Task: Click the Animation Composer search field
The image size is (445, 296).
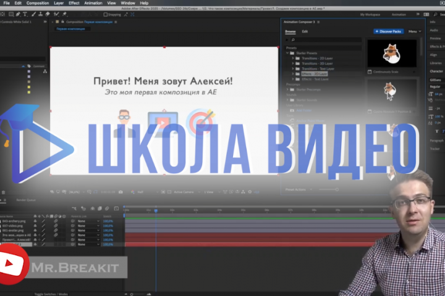Action: click(326, 40)
